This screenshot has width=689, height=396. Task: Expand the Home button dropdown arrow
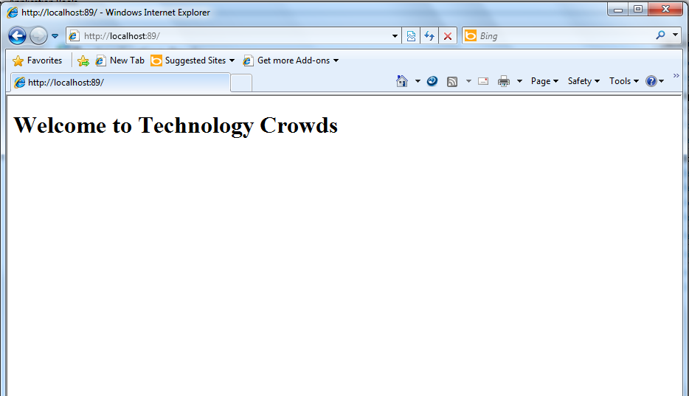click(418, 81)
